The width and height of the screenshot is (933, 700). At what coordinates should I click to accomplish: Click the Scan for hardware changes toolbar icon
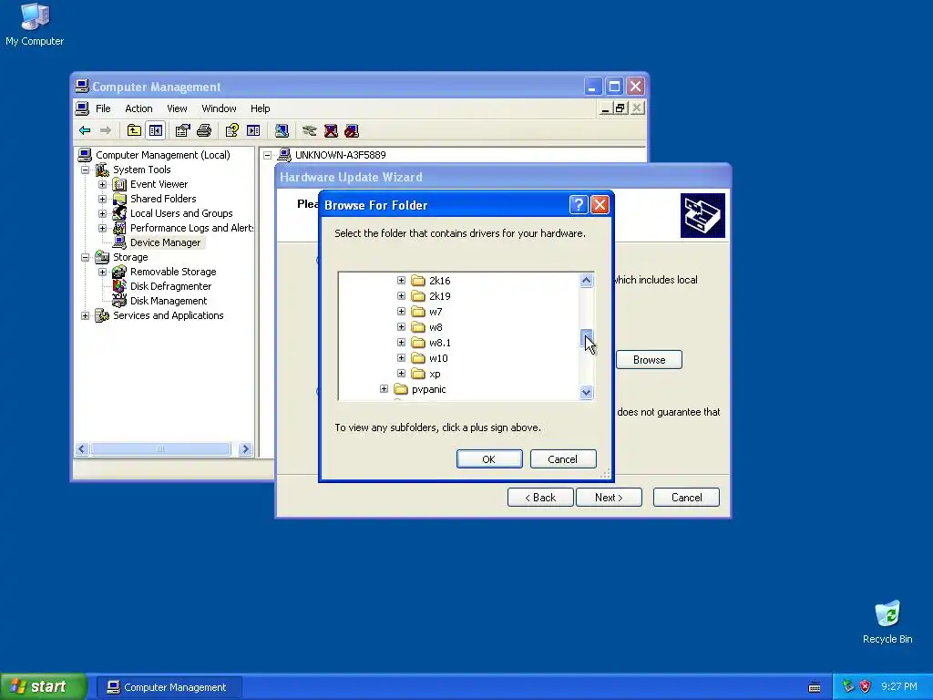282,130
